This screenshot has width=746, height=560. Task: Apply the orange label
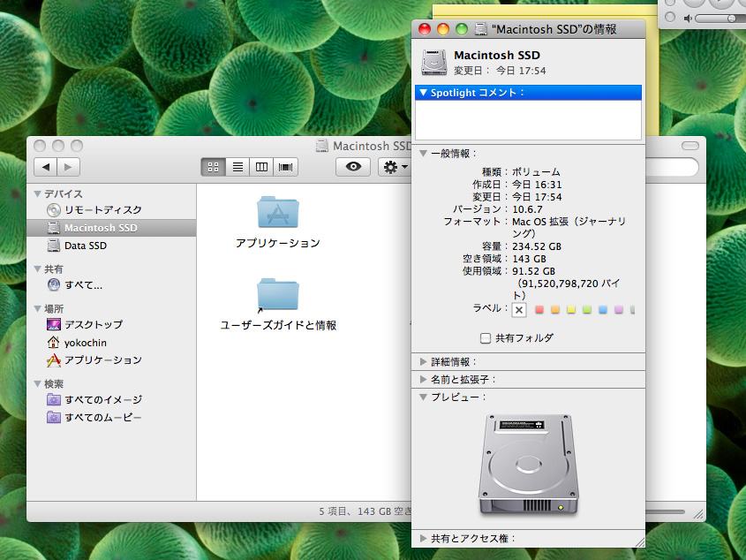click(555, 309)
